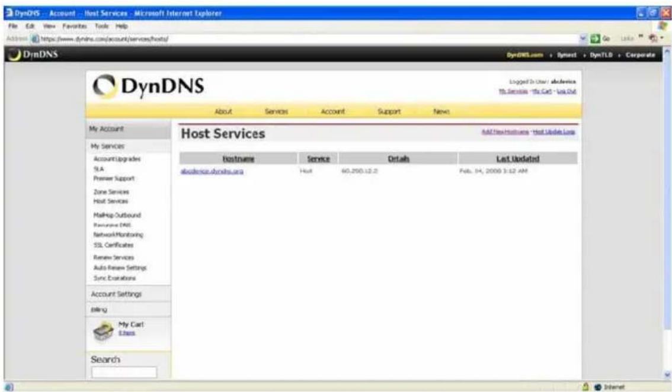Open the abcdevice.dyndns.org hostname link
The width and height of the screenshot is (672, 392).
click(212, 171)
